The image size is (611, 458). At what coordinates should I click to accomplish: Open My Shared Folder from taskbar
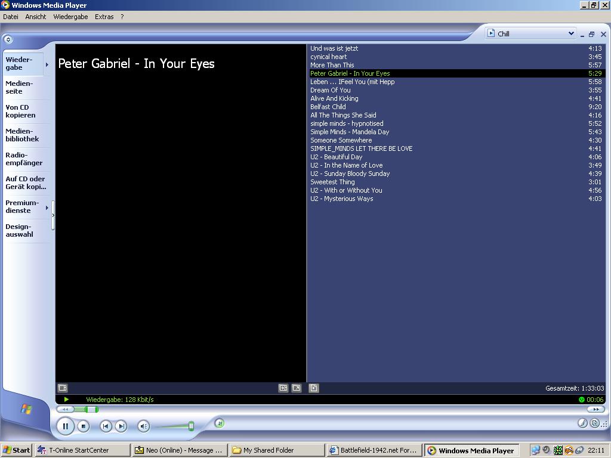[x=277, y=450]
